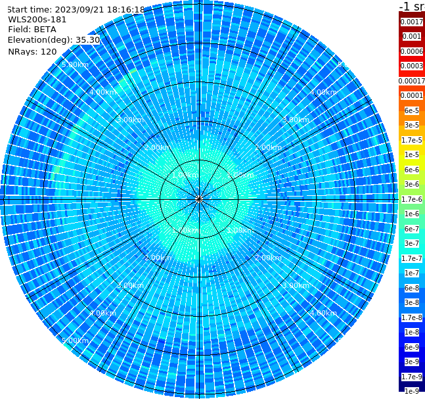Pick the 3e-7 colorbar label
Screen dimensions: 425x399
pyautogui.click(x=412, y=243)
